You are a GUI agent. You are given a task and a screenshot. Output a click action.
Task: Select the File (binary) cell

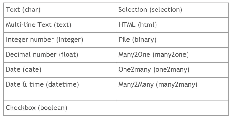pyautogui.click(x=172, y=40)
